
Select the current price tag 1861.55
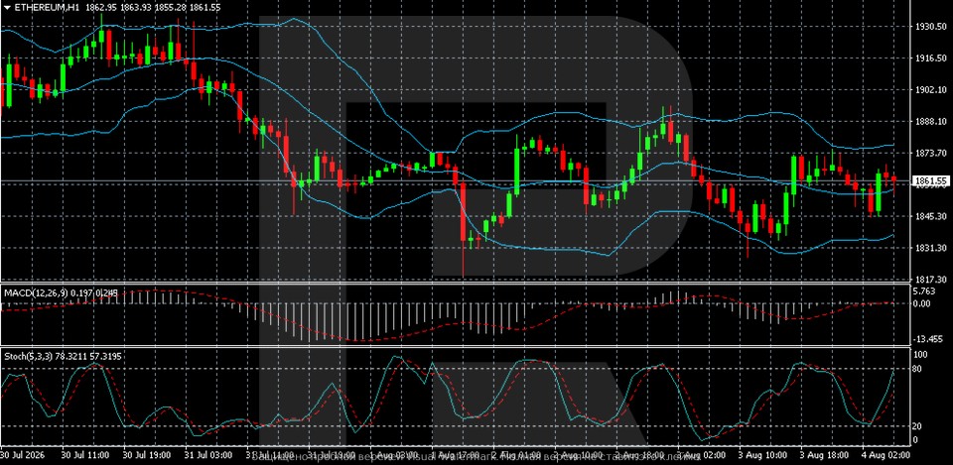[x=932, y=180]
